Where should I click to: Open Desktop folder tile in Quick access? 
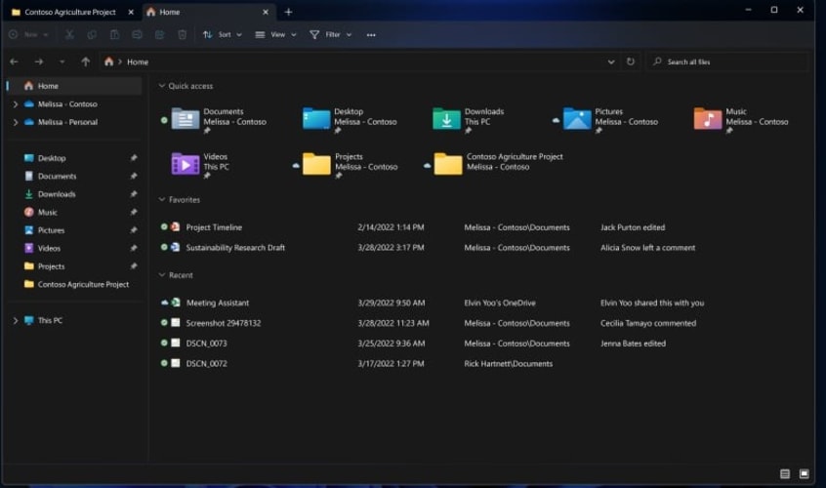pos(350,121)
